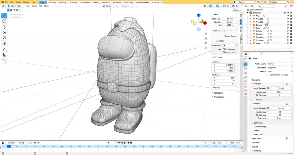Open the Device CPU dropdown
294x155 pixels.
(x=280, y=71)
